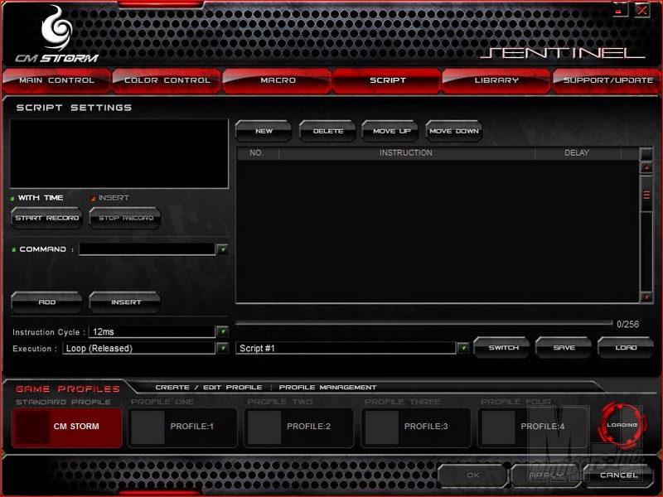Click the Move Down button
The height and width of the screenshot is (497, 663).
(454, 131)
